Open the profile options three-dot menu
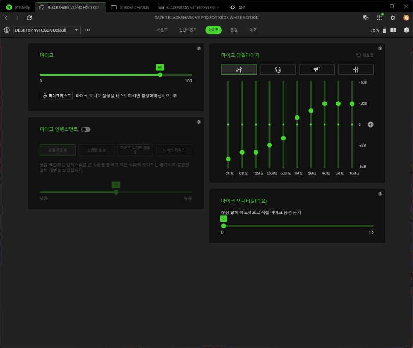 point(88,30)
